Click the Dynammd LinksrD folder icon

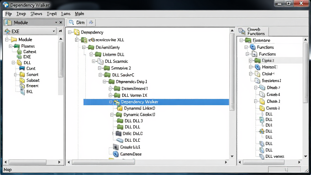pyautogui.click(x=120, y=108)
